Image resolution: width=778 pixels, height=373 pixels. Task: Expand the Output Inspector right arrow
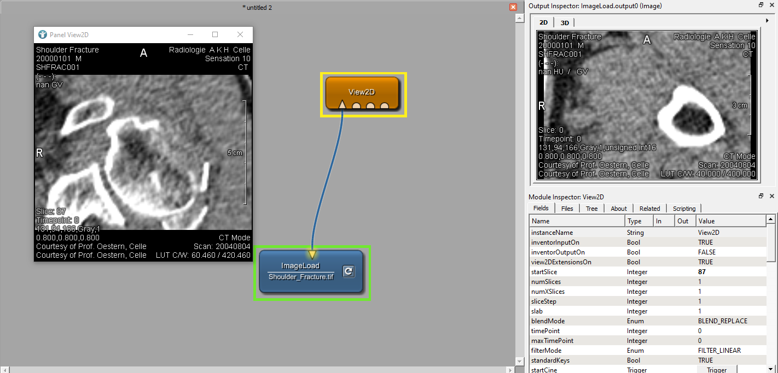pos(768,21)
